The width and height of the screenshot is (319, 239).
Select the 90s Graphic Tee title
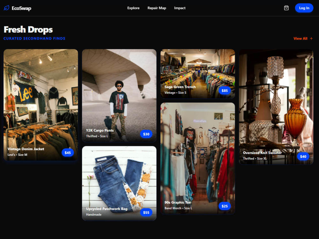click(x=178, y=202)
